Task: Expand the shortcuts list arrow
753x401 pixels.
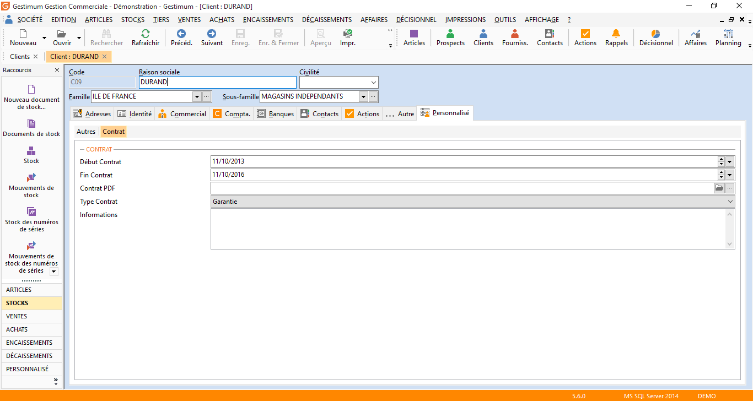Action: [53, 272]
